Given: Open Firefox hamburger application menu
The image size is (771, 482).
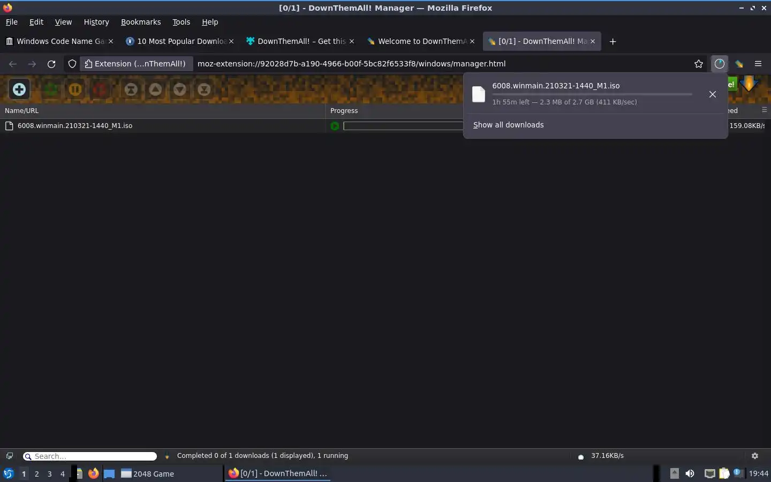Looking at the screenshot, I should (x=758, y=64).
